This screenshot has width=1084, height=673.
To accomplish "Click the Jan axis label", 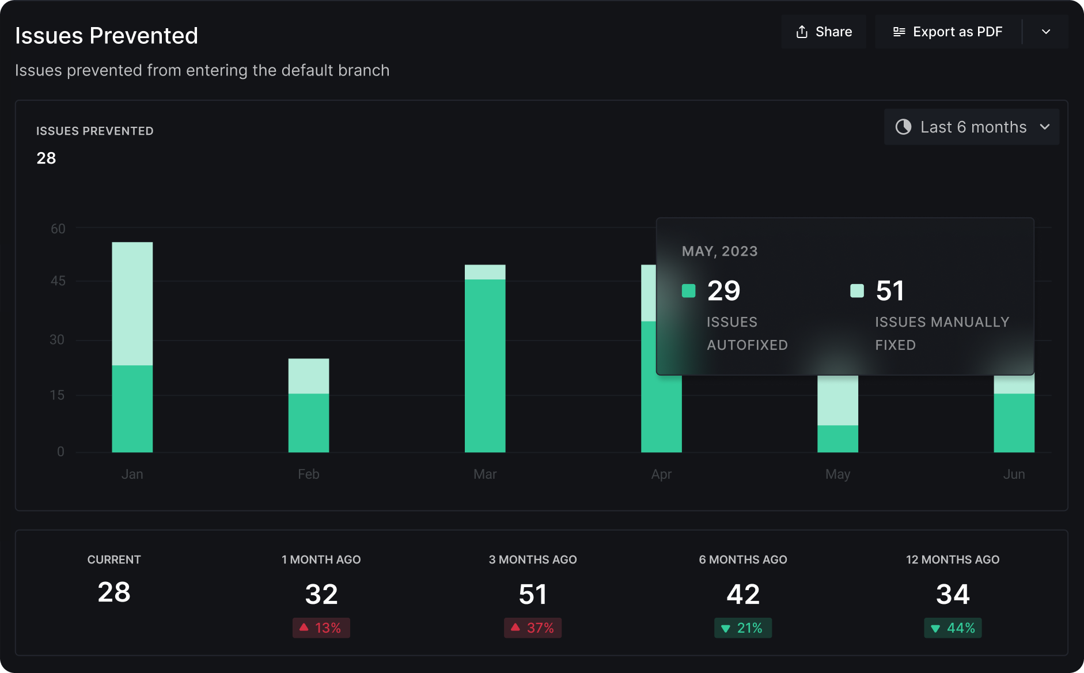I will [132, 474].
